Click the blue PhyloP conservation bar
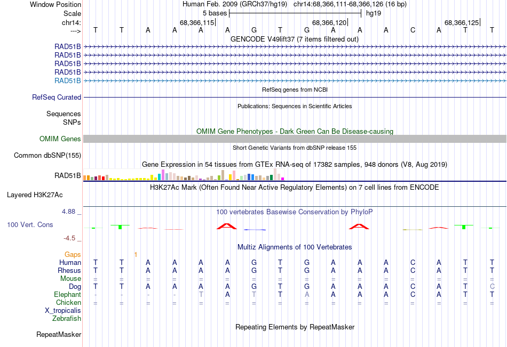The height and width of the screenshot is (347, 507). pyautogui.click(x=255, y=230)
